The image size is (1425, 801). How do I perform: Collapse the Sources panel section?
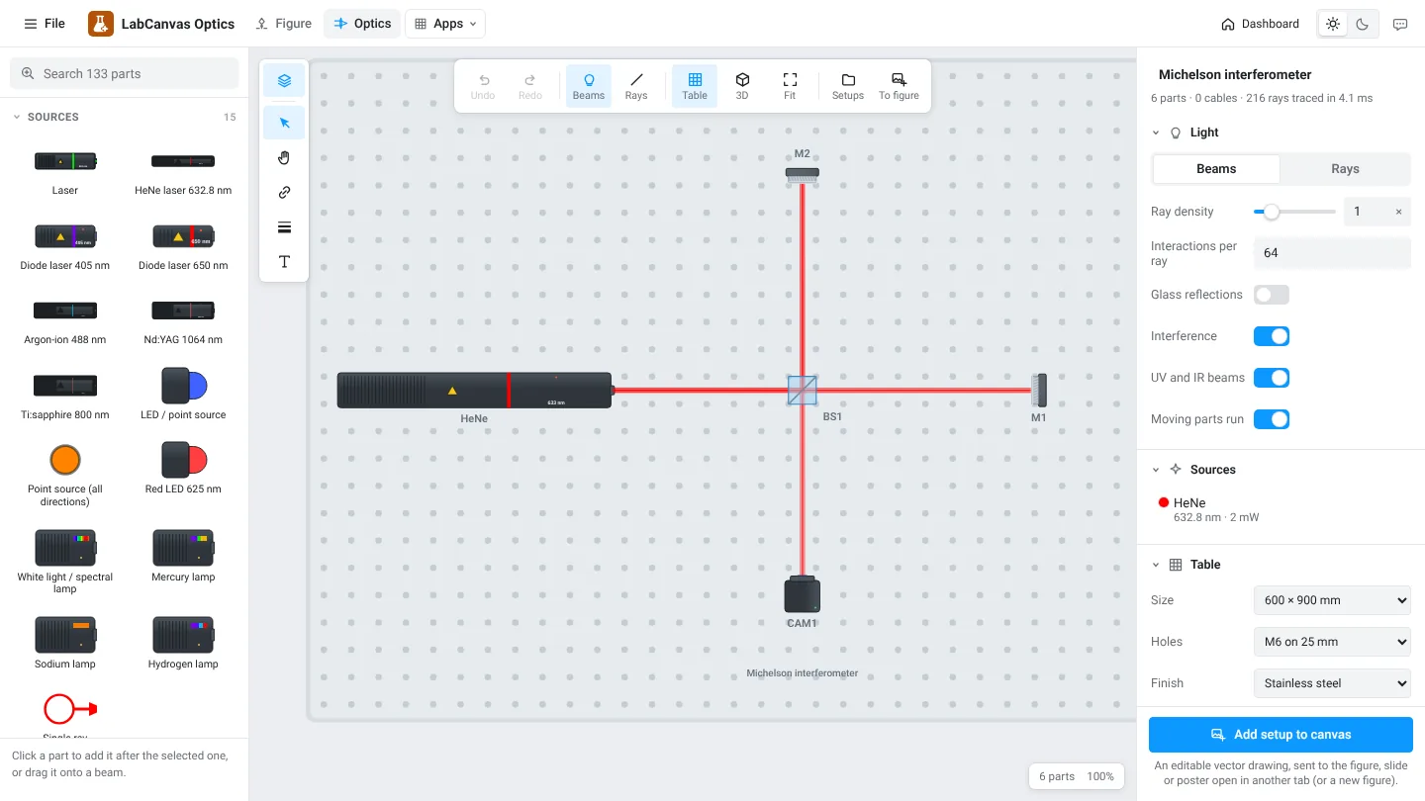[1156, 470]
